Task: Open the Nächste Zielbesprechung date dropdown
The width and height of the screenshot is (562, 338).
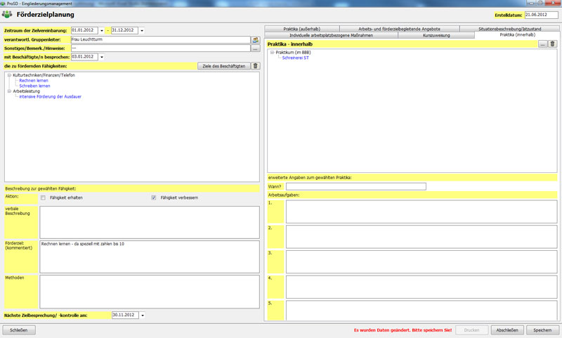Action: pos(142,316)
